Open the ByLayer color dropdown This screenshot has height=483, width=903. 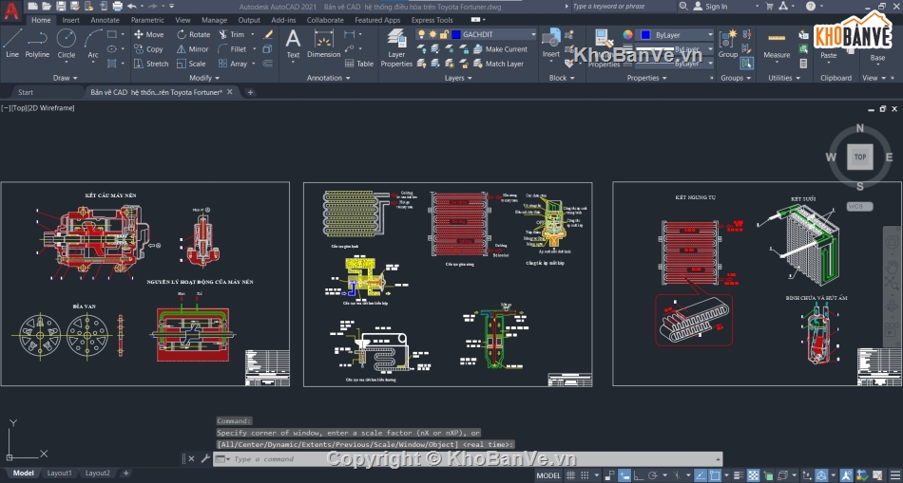710,34
